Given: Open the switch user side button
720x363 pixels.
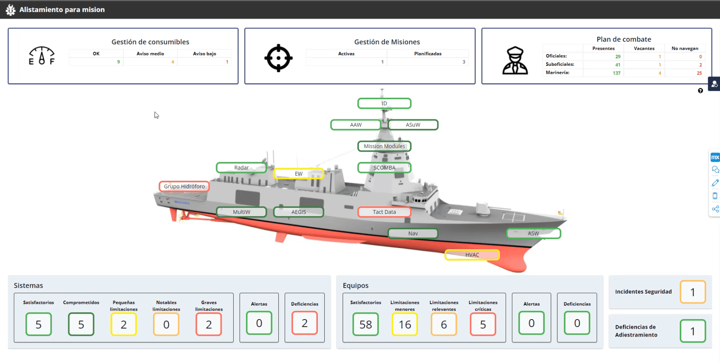Looking at the screenshot, I should (714, 84).
